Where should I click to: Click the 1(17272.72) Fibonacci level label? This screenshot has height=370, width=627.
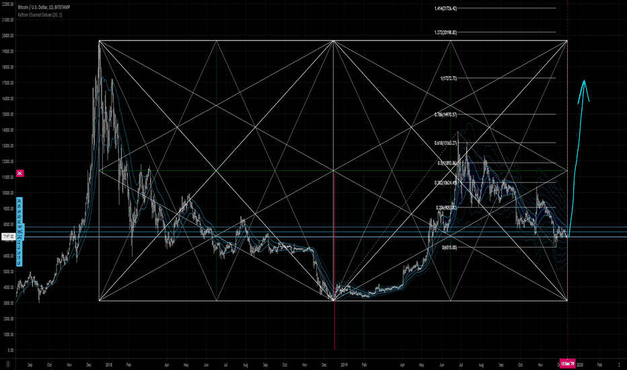pos(448,79)
